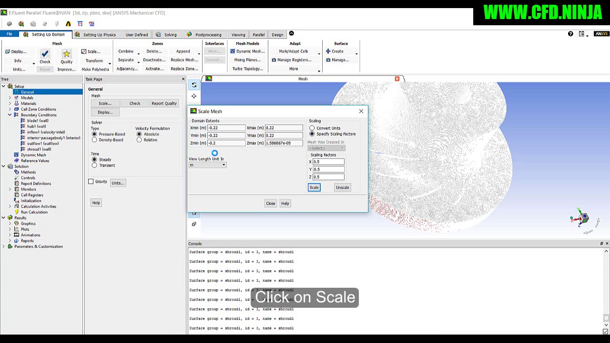Viewport: 610px width, 343px height.
Task: Select Density-Based solver type
Action: tap(94, 140)
